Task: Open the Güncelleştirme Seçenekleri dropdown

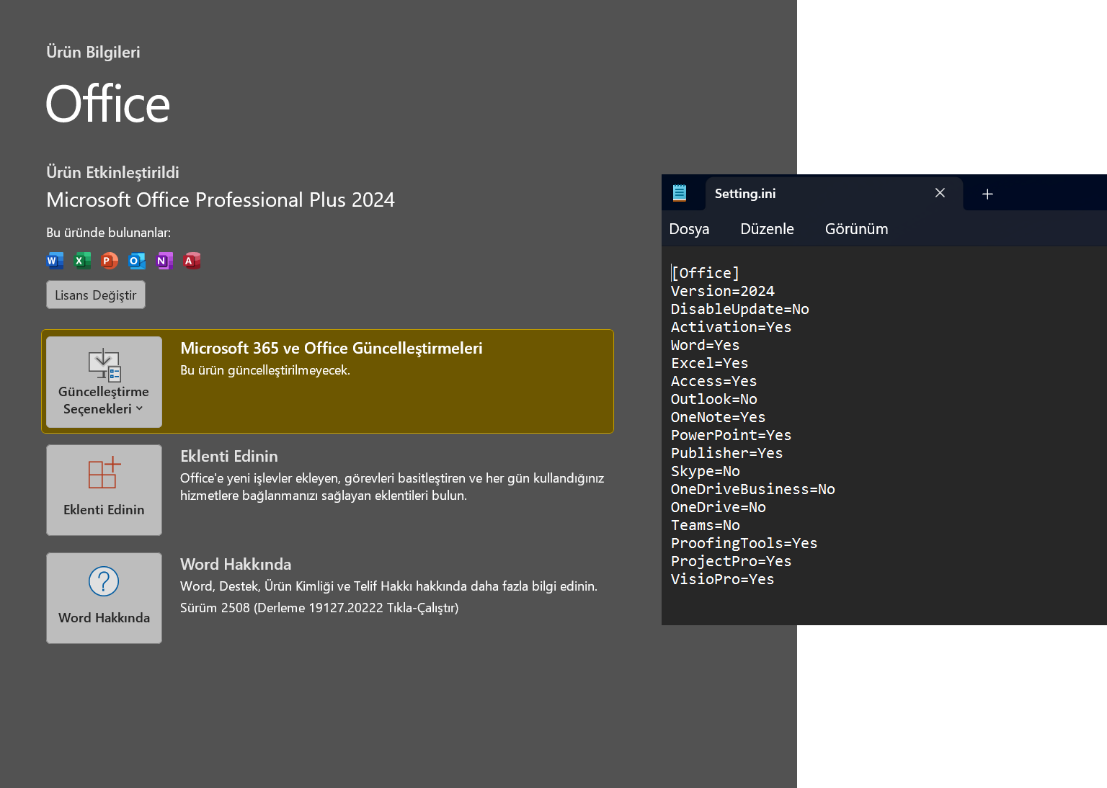Action: coord(104,382)
